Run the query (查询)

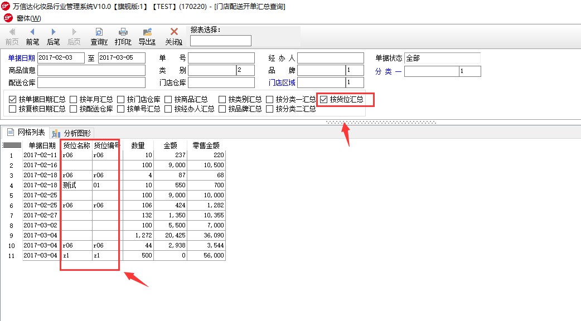click(x=99, y=36)
